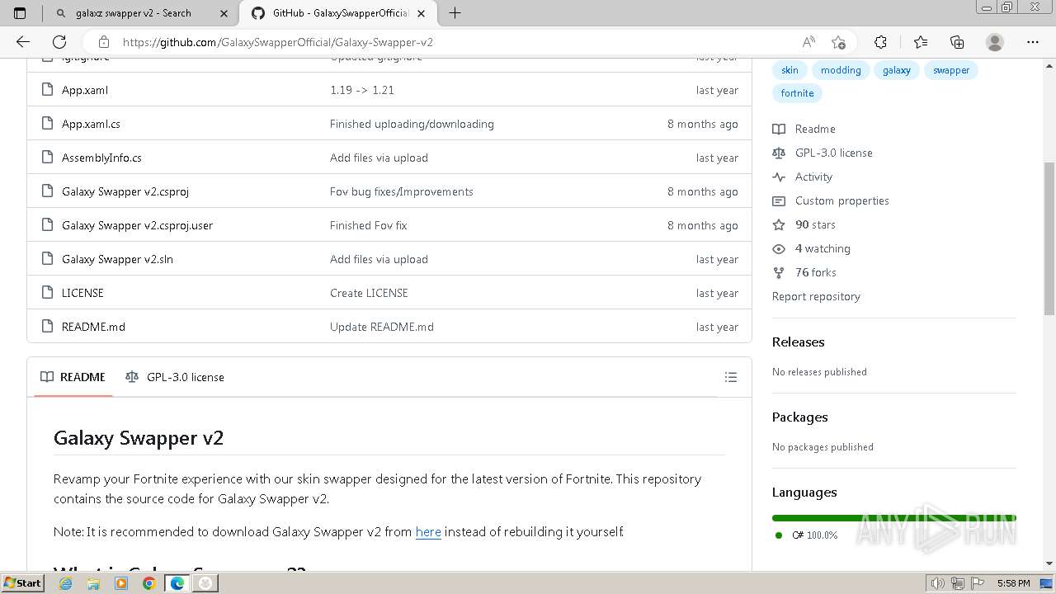The width and height of the screenshot is (1056, 594).
Task: Open the Packages heading link
Action: coord(799,417)
